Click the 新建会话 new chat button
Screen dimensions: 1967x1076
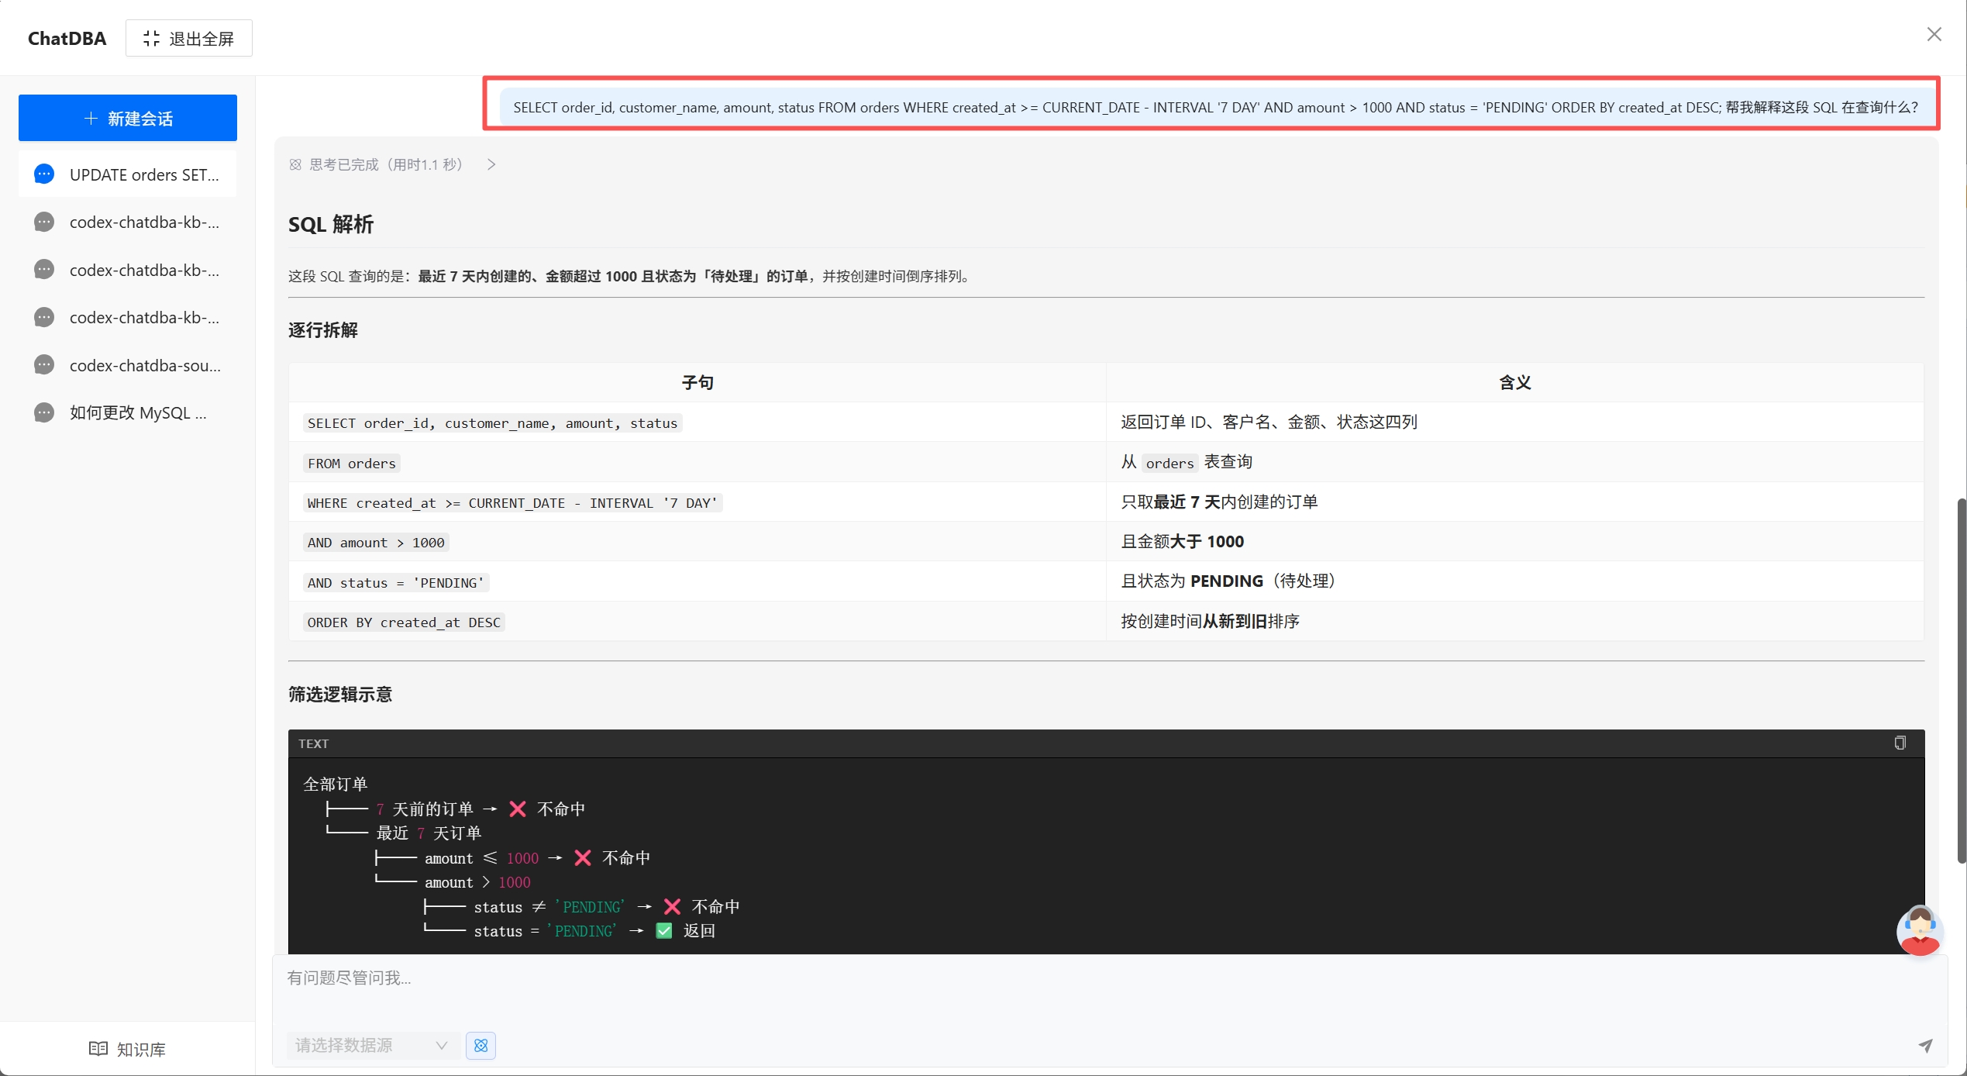click(x=128, y=118)
